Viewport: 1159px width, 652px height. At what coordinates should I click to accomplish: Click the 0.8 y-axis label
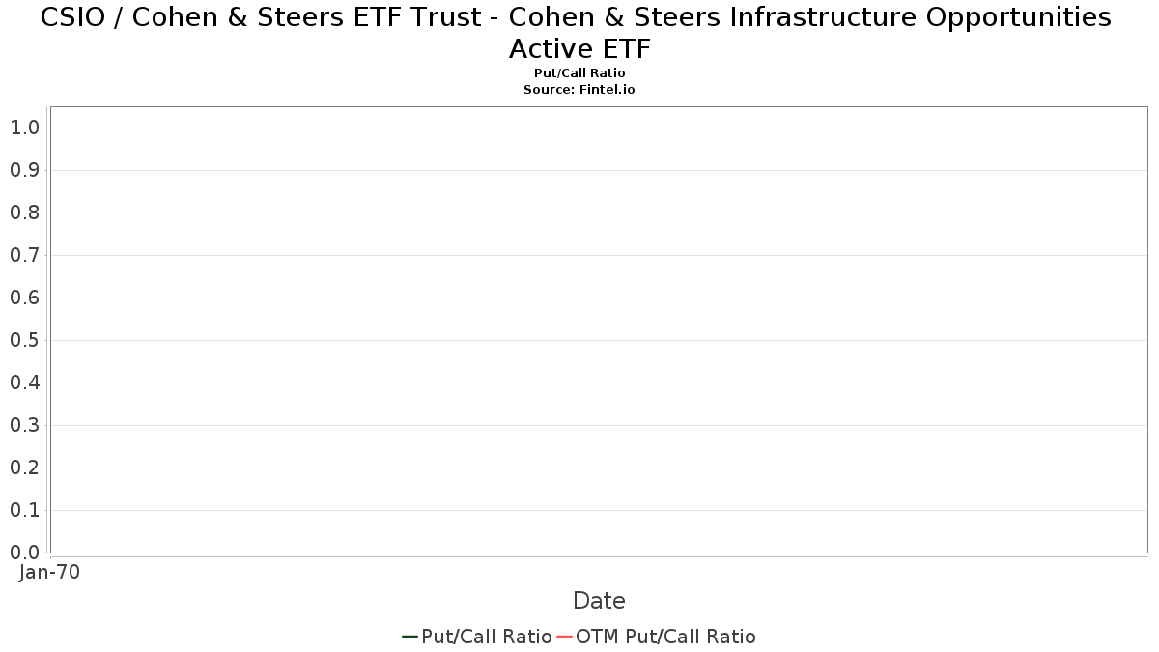click(x=24, y=213)
